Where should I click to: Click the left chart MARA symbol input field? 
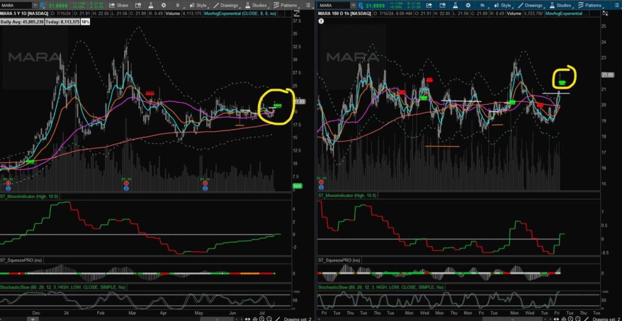click(x=15, y=5)
